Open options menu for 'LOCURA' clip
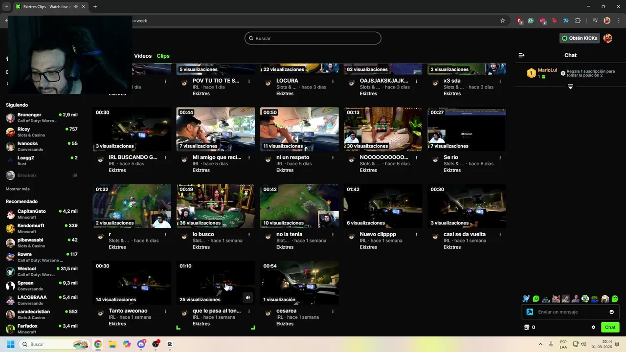 333,81
